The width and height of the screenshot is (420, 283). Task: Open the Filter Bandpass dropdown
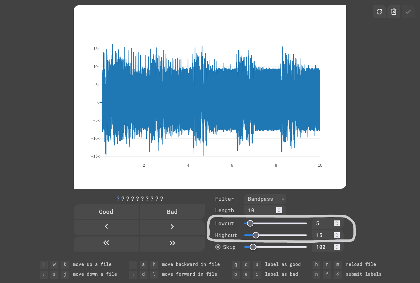265,199
